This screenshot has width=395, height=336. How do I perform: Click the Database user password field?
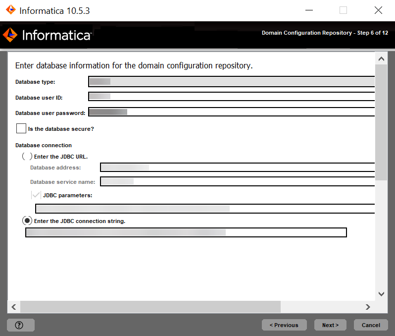pyautogui.click(x=231, y=112)
